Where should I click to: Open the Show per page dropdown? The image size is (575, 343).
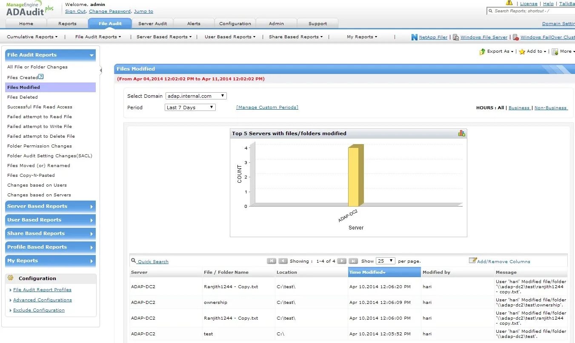[385, 261]
